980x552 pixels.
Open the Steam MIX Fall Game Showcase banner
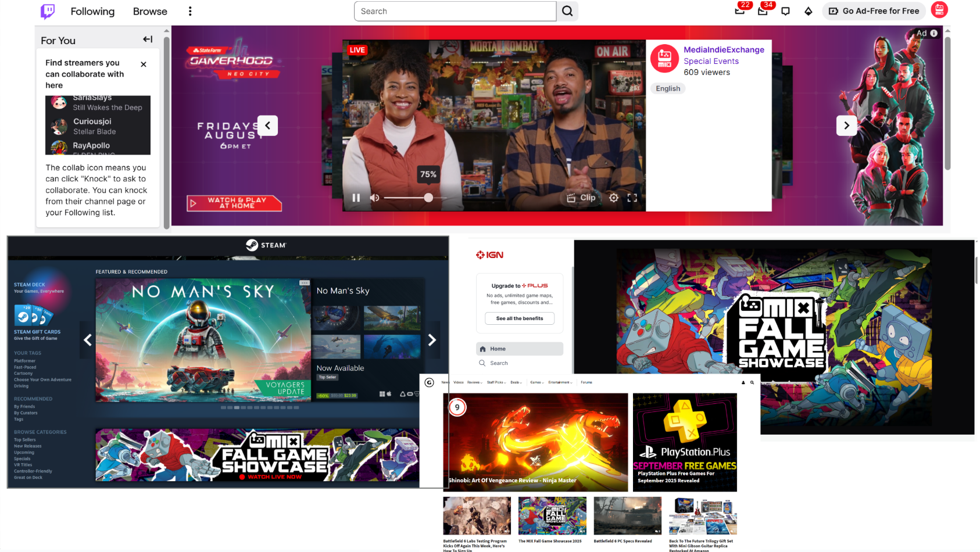(257, 455)
